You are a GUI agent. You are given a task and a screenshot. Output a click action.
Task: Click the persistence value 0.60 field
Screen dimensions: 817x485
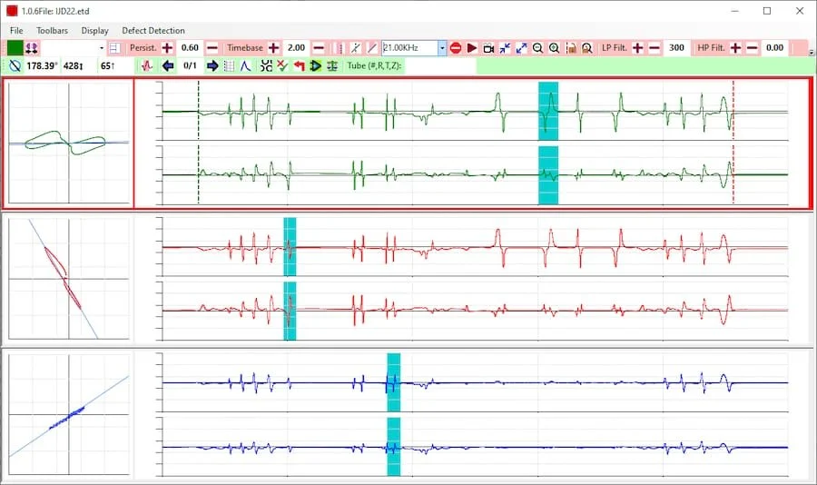(190, 48)
